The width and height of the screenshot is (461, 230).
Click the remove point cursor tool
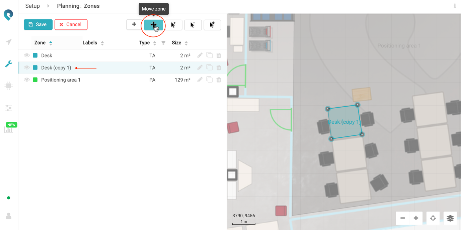[x=193, y=25]
